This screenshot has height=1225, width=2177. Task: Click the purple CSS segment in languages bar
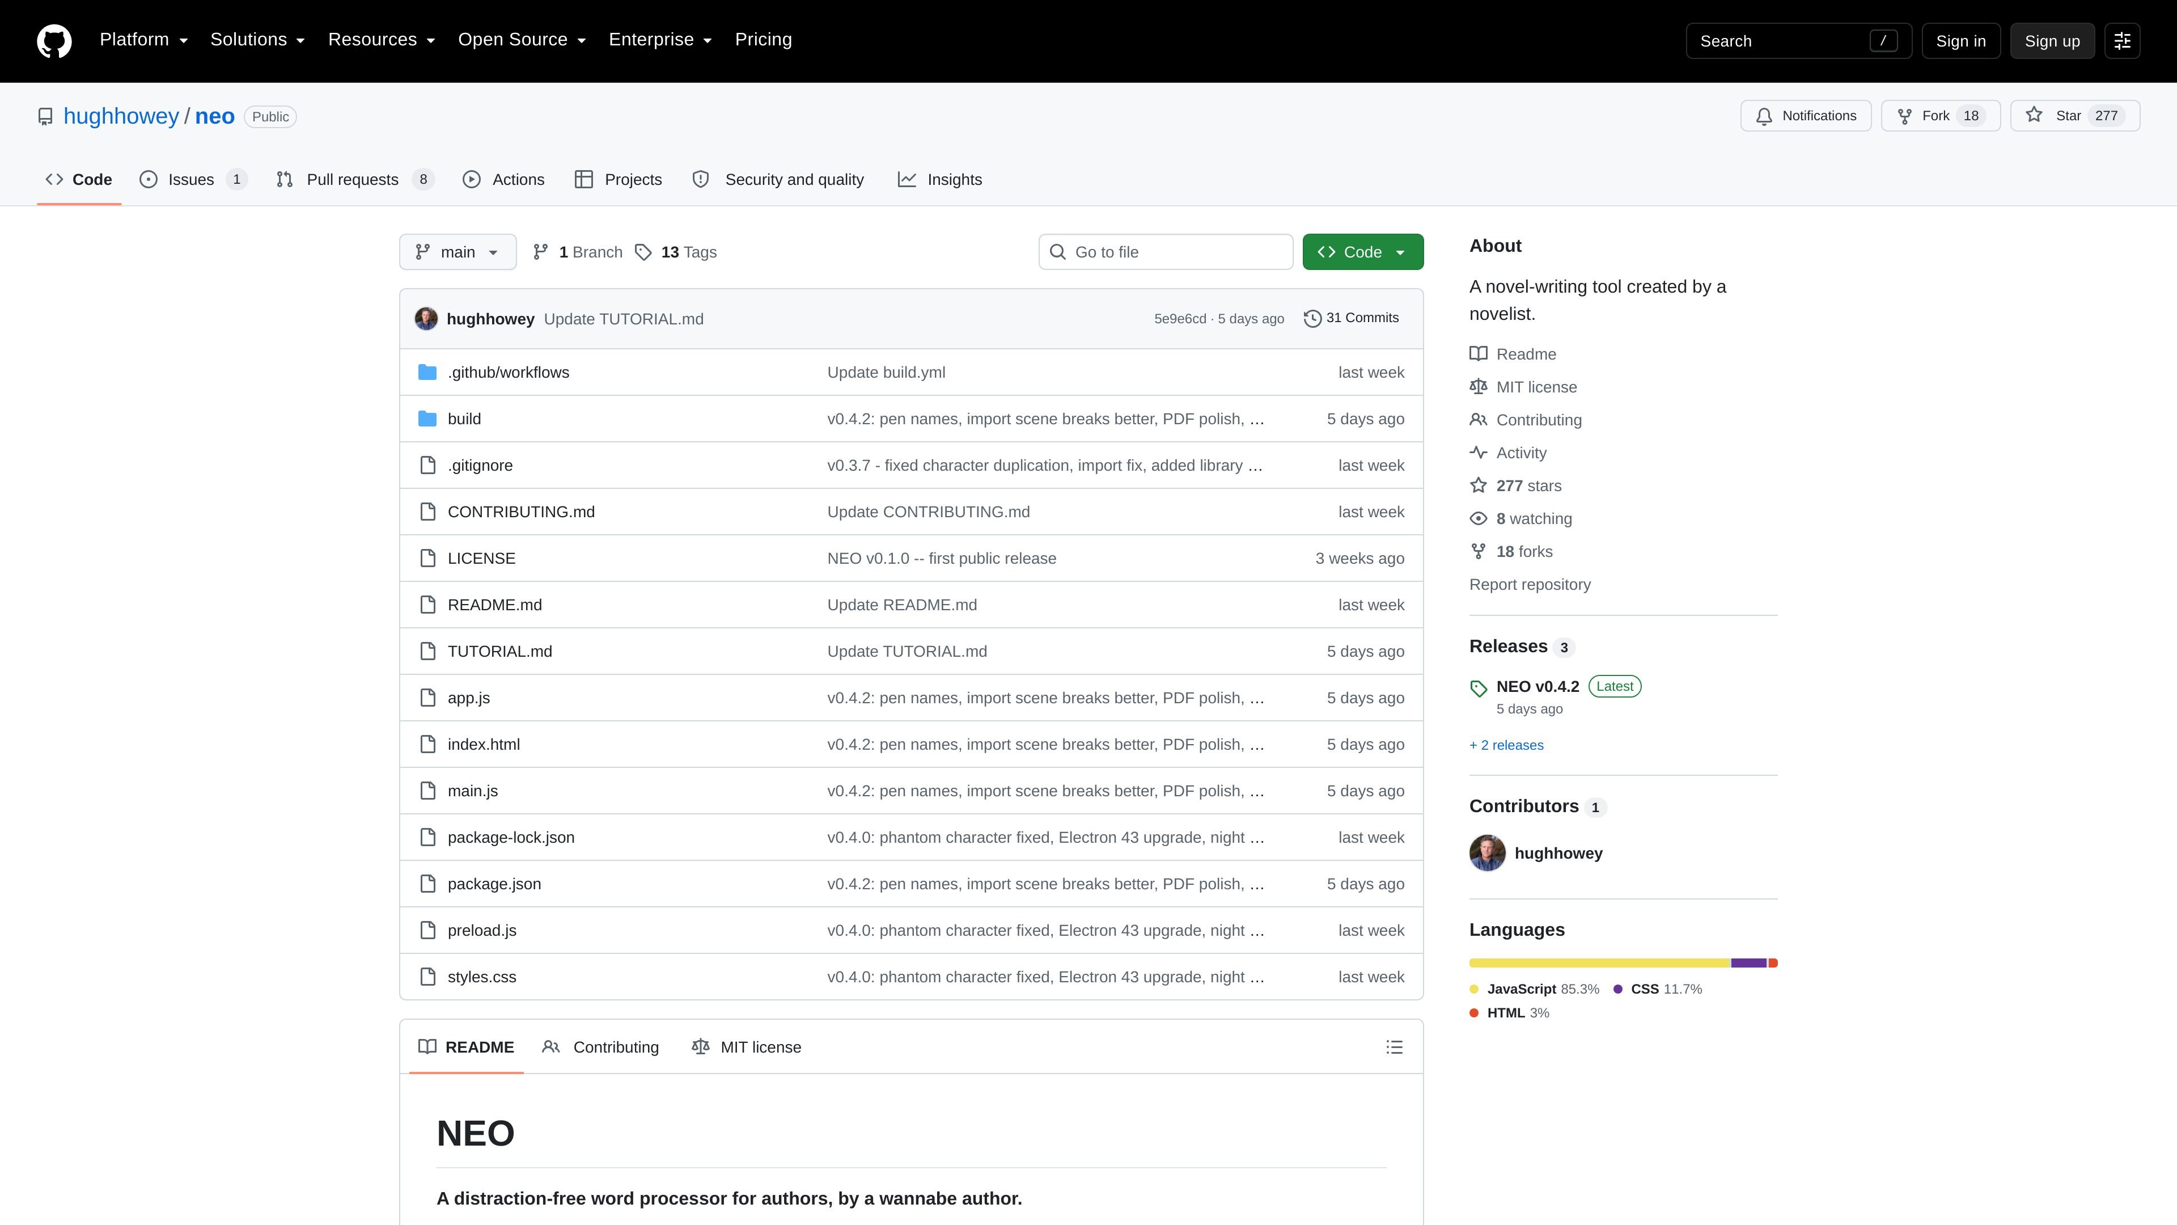1748,963
